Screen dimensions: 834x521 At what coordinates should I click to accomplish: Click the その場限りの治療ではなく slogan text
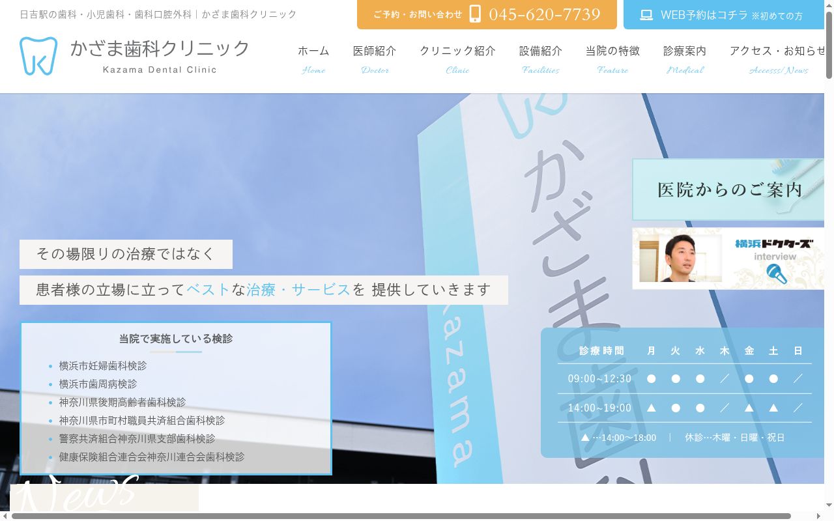tap(126, 254)
